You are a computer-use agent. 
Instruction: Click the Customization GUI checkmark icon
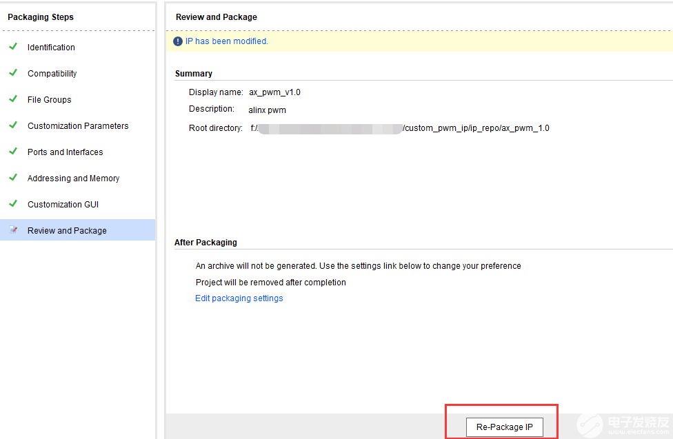tap(12, 204)
